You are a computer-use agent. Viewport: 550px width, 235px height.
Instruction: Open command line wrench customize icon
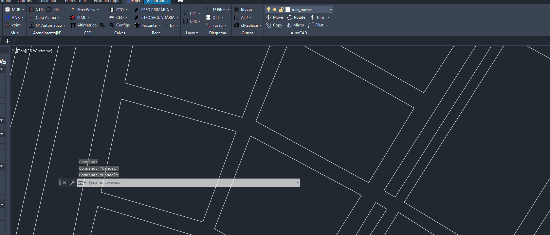tap(72, 183)
